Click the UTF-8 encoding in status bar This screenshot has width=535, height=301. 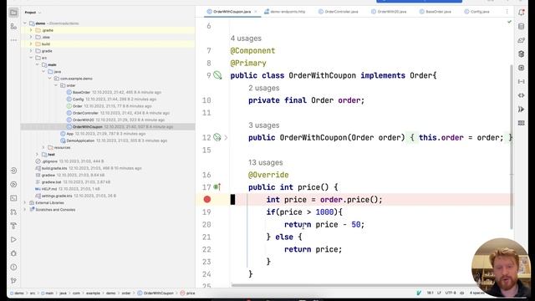451,293
